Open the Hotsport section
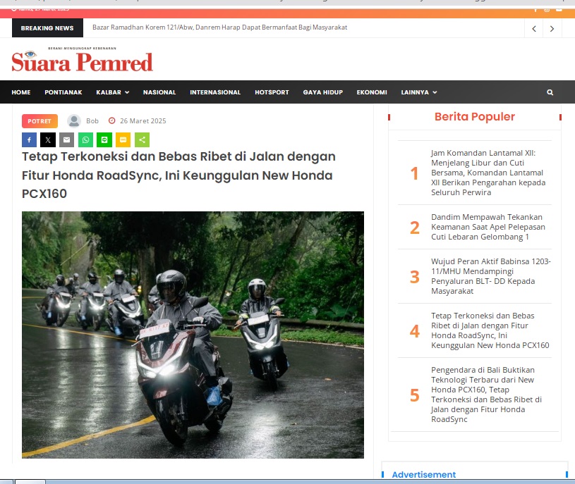 (x=272, y=92)
